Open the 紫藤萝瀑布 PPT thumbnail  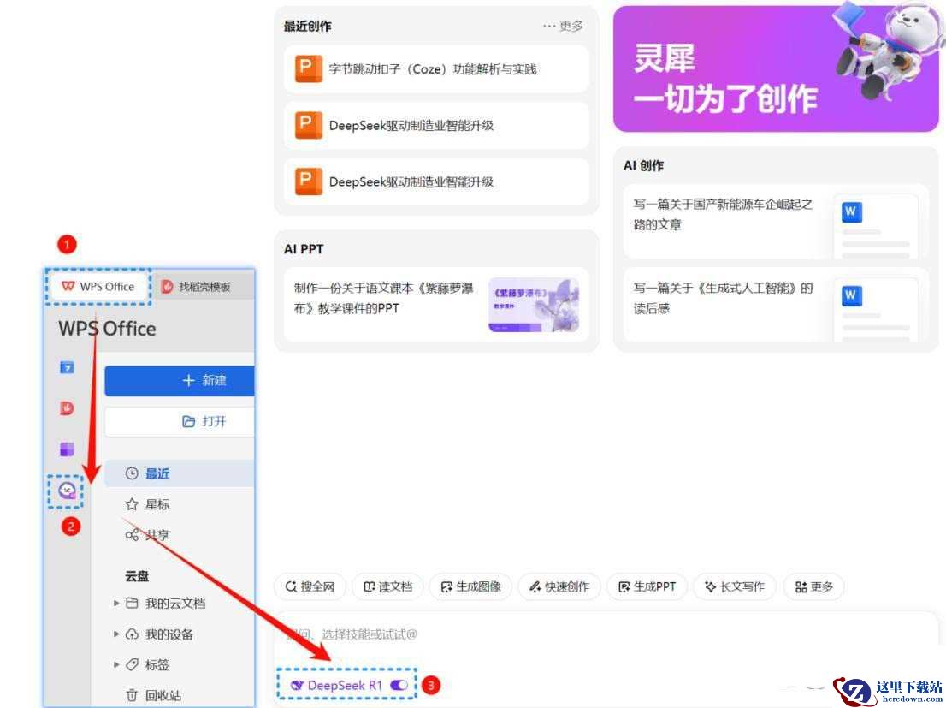pos(534,305)
